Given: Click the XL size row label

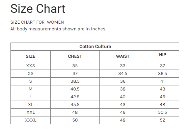Looking at the screenshot, I should (x=30, y=104).
